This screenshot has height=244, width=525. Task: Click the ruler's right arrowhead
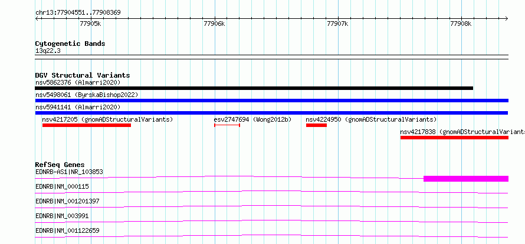coord(507,18)
